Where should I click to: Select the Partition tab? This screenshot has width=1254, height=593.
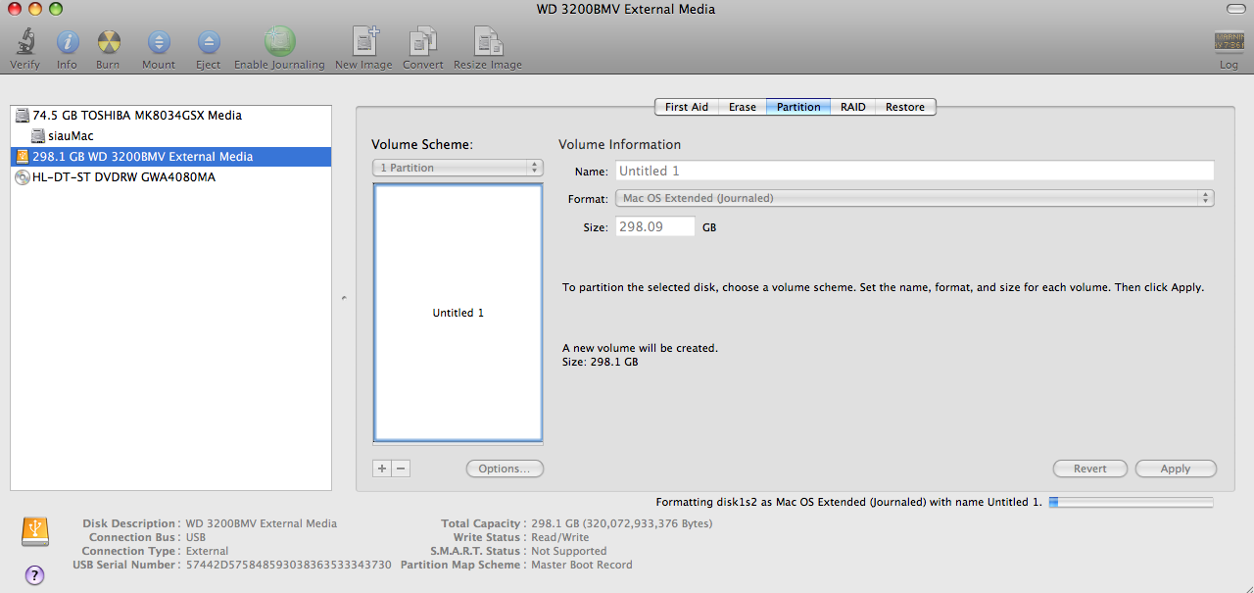pos(798,107)
